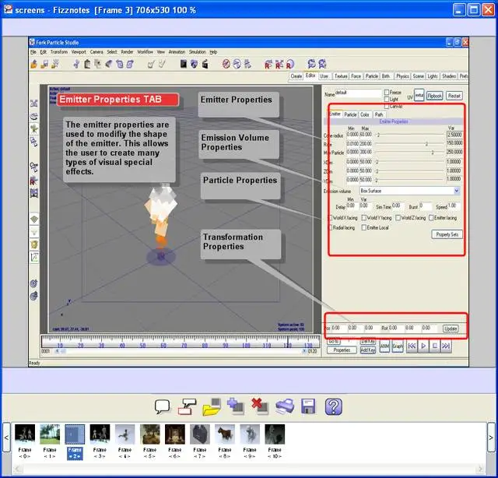Click the Properties button
This screenshot has width=498, height=478.
tap(342, 350)
